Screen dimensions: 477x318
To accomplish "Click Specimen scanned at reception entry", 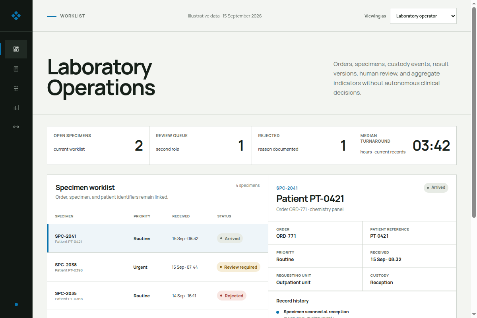I will click(316, 312).
